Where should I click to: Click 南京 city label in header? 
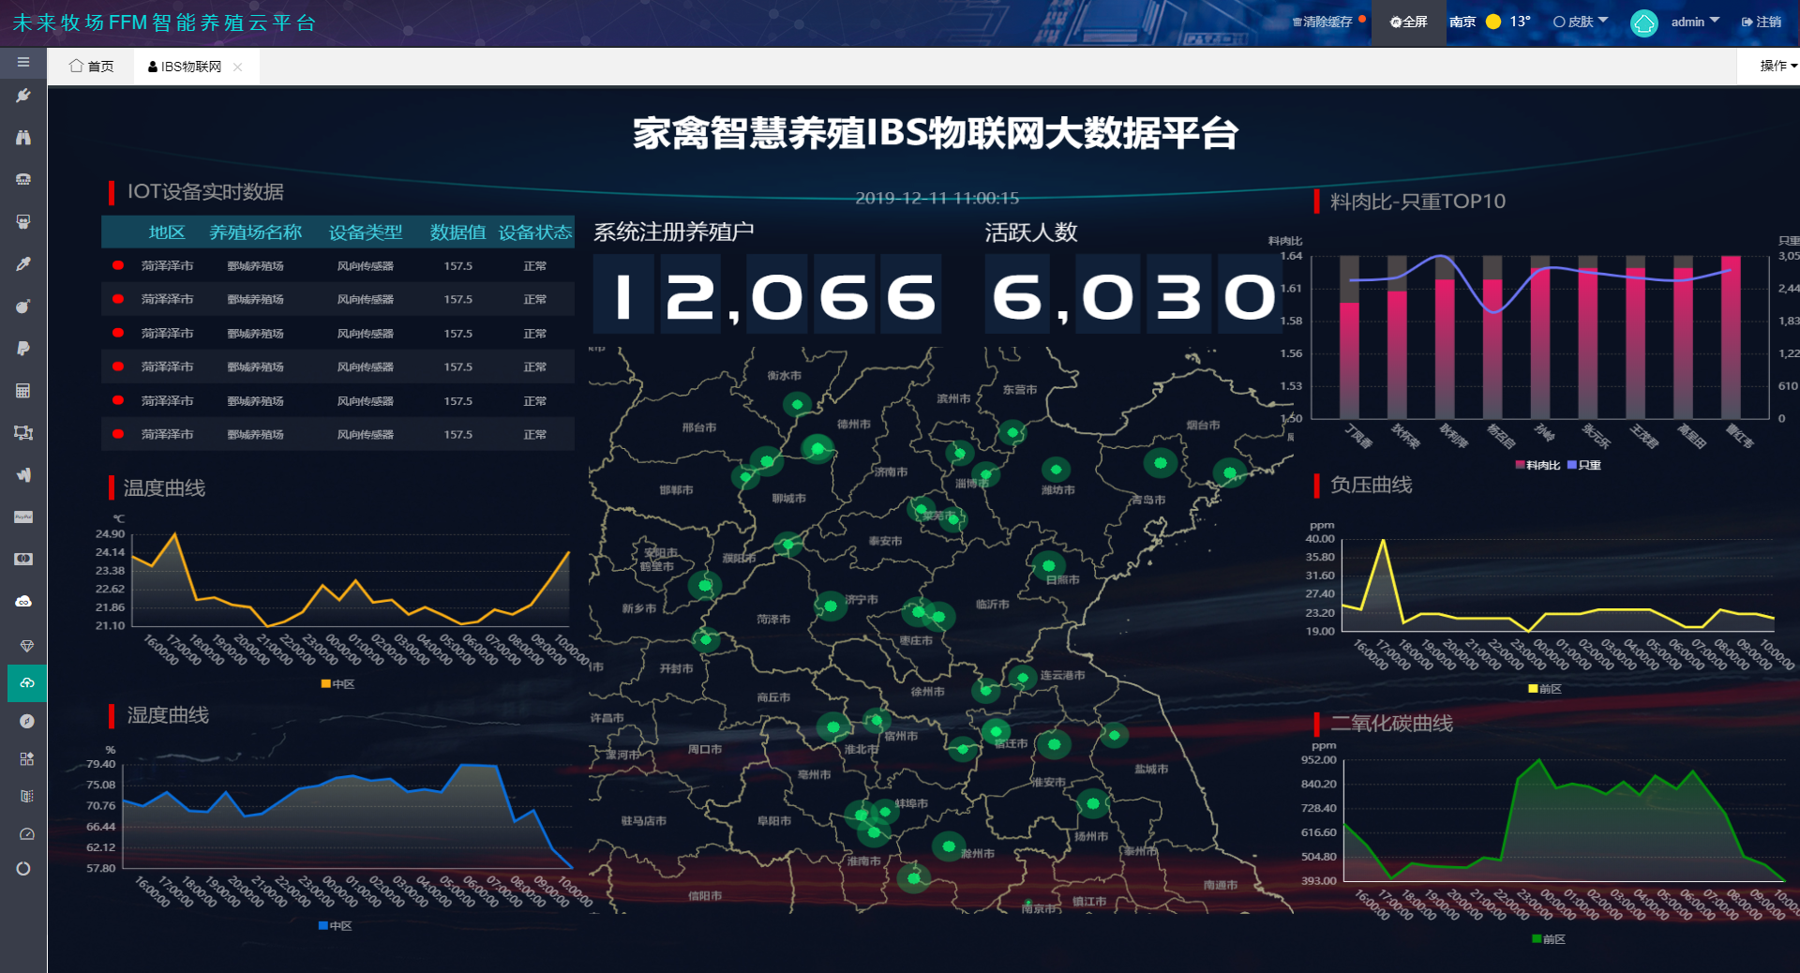tap(1462, 22)
